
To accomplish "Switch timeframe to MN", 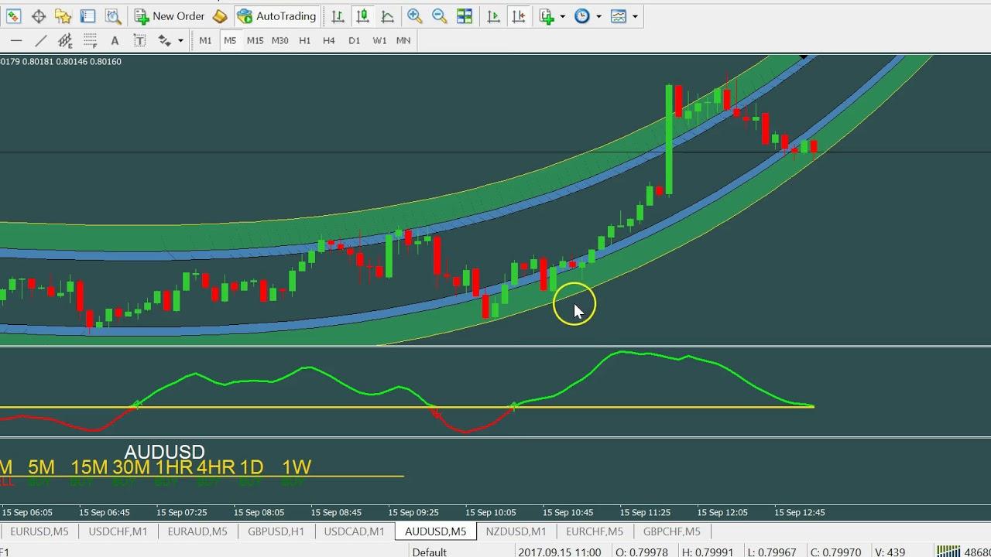I will click(x=403, y=40).
